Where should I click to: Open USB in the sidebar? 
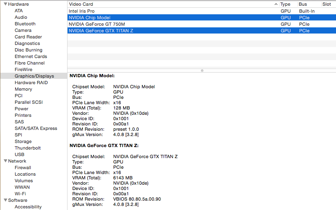20,154
